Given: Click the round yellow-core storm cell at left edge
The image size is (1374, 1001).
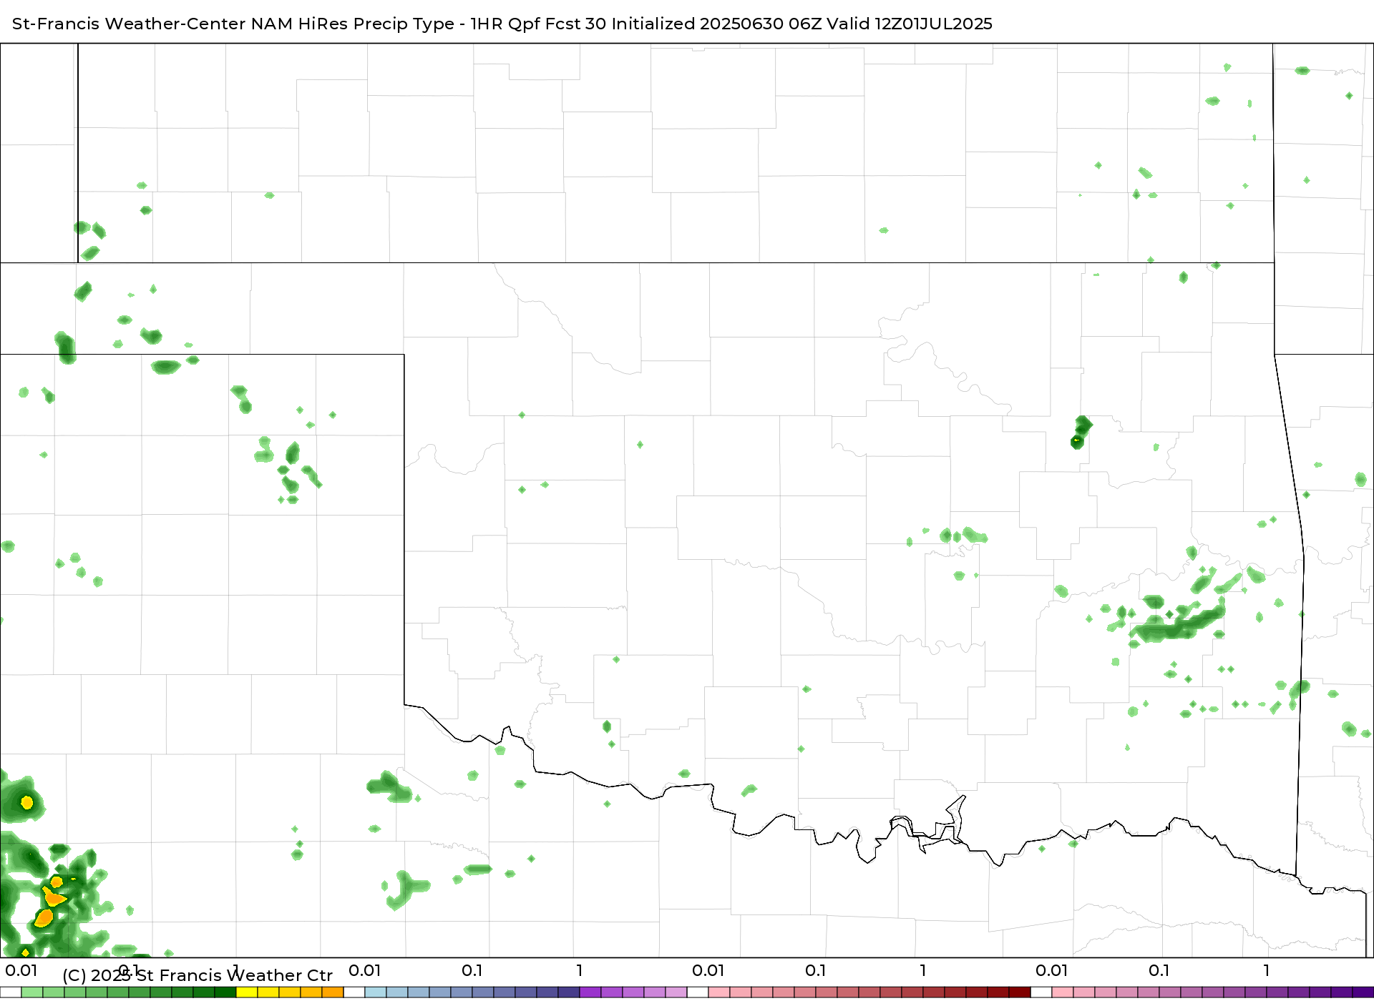Looking at the screenshot, I should click(x=24, y=801).
